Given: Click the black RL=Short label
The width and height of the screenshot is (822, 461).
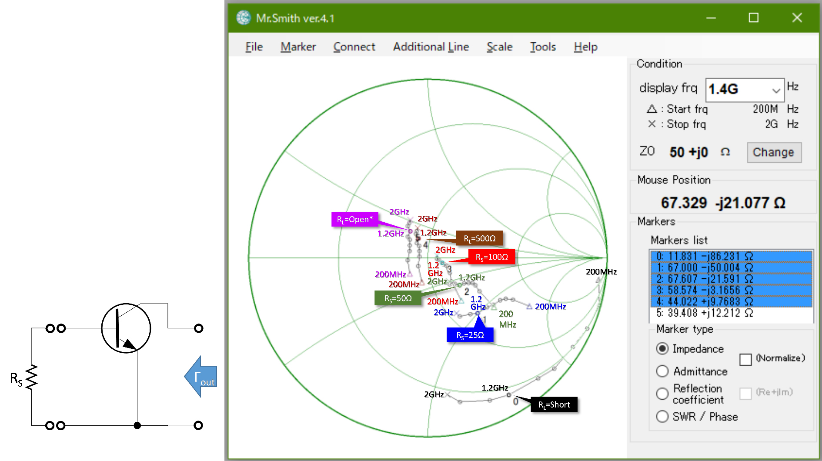Looking at the screenshot, I should click(554, 404).
